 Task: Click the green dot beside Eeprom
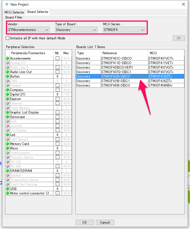coord(8,99)
